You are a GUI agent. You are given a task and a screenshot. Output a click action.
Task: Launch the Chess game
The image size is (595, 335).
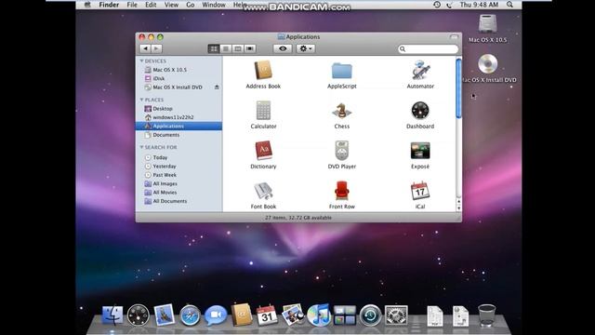pyautogui.click(x=341, y=111)
